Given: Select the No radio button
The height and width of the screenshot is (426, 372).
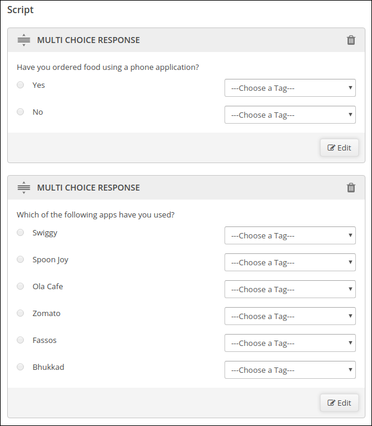Looking at the screenshot, I should click(x=20, y=112).
